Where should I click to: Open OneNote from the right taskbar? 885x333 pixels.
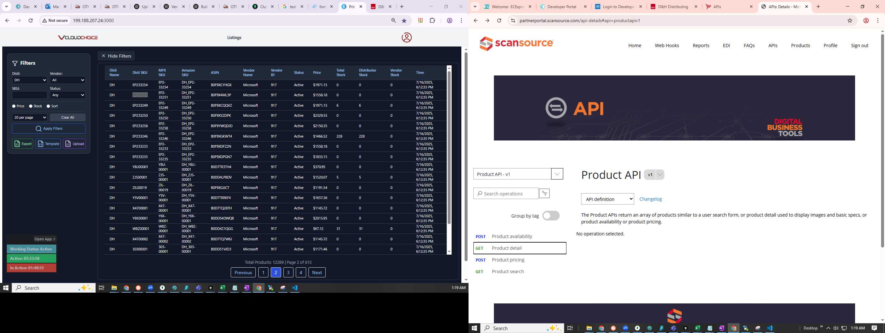coord(721,328)
